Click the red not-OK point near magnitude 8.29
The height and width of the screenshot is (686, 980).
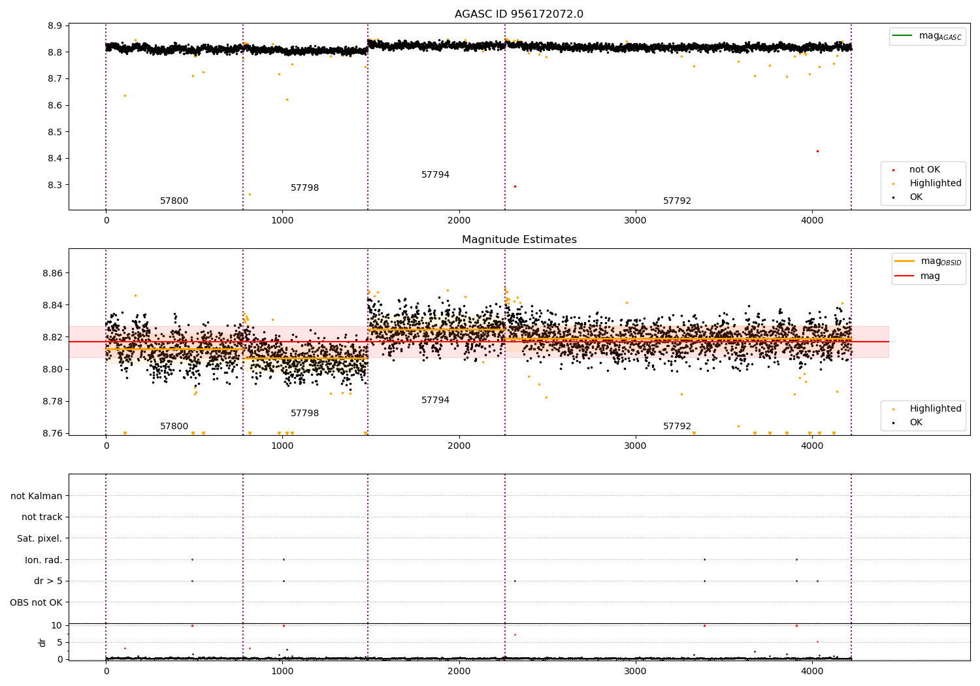pyautogui.click(x=515, y=186)
